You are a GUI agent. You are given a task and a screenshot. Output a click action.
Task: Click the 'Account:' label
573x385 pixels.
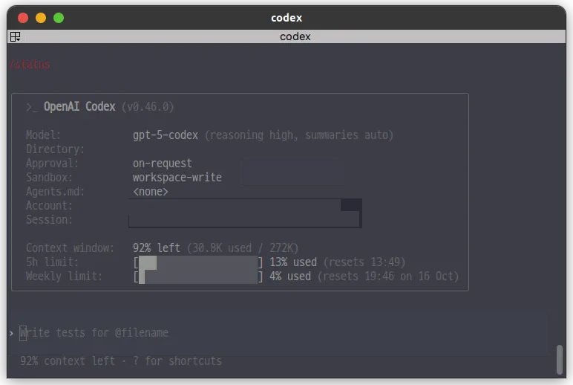49,206
